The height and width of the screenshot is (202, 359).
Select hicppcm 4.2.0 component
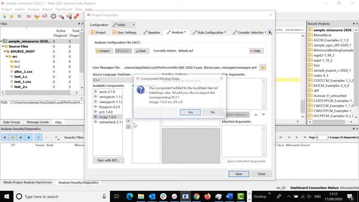click(x=108, y=107)
